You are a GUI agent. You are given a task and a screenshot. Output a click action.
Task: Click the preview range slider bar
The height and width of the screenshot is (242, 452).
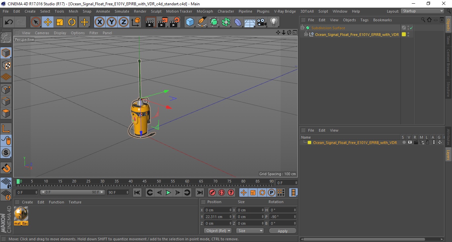72,192
